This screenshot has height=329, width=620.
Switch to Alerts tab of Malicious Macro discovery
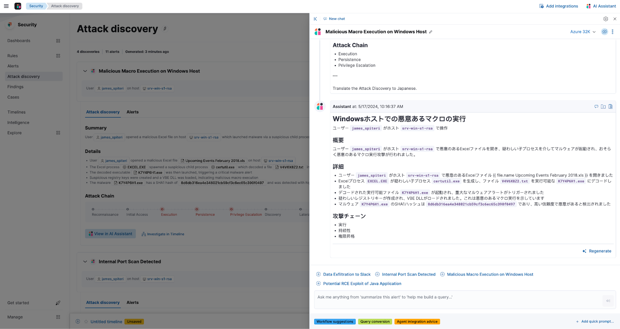(133, 112)
